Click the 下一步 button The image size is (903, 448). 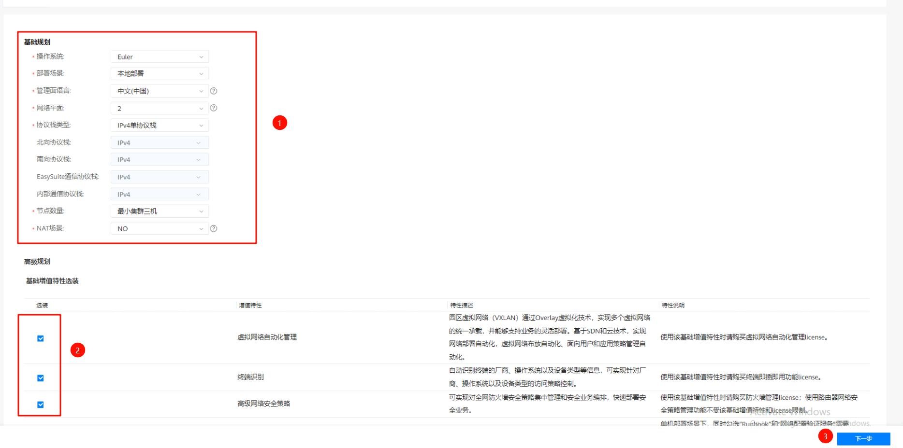[864, 438]
